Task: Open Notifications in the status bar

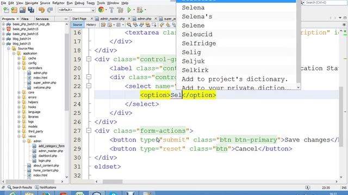Action: click(46, 187)
